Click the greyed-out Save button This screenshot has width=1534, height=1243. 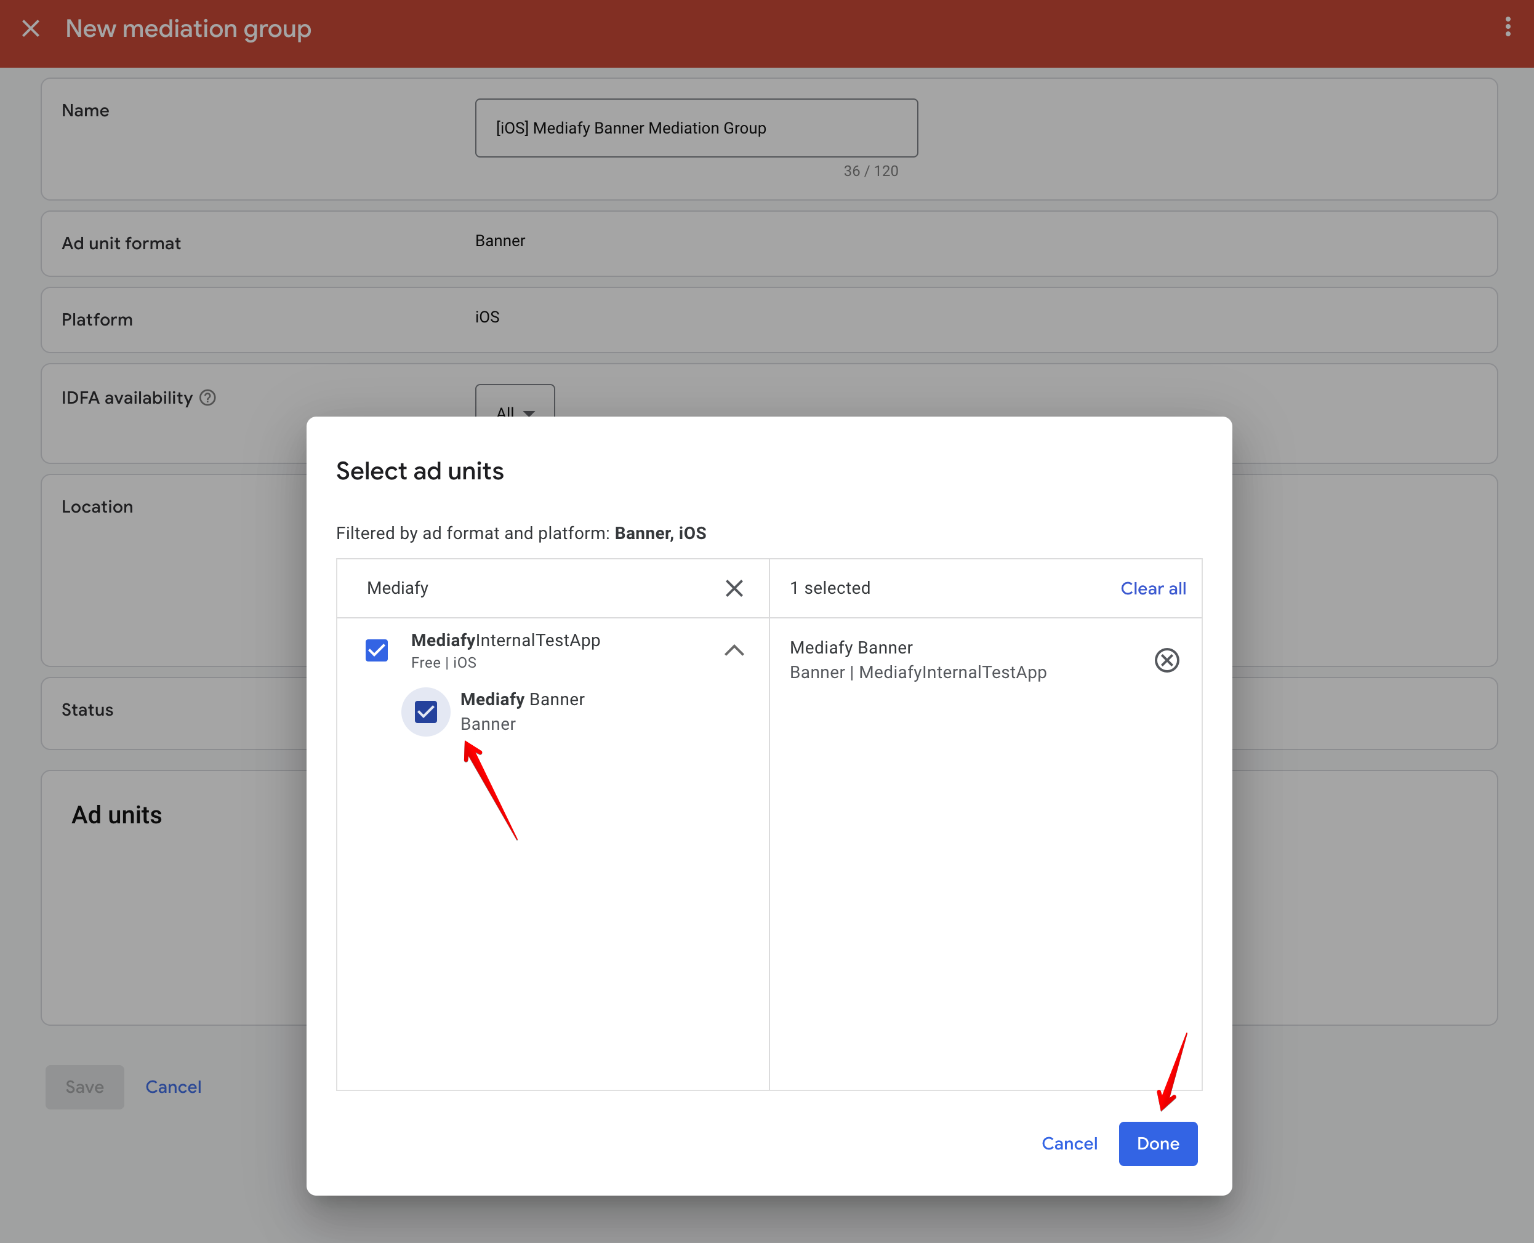tap(84, 1086)
